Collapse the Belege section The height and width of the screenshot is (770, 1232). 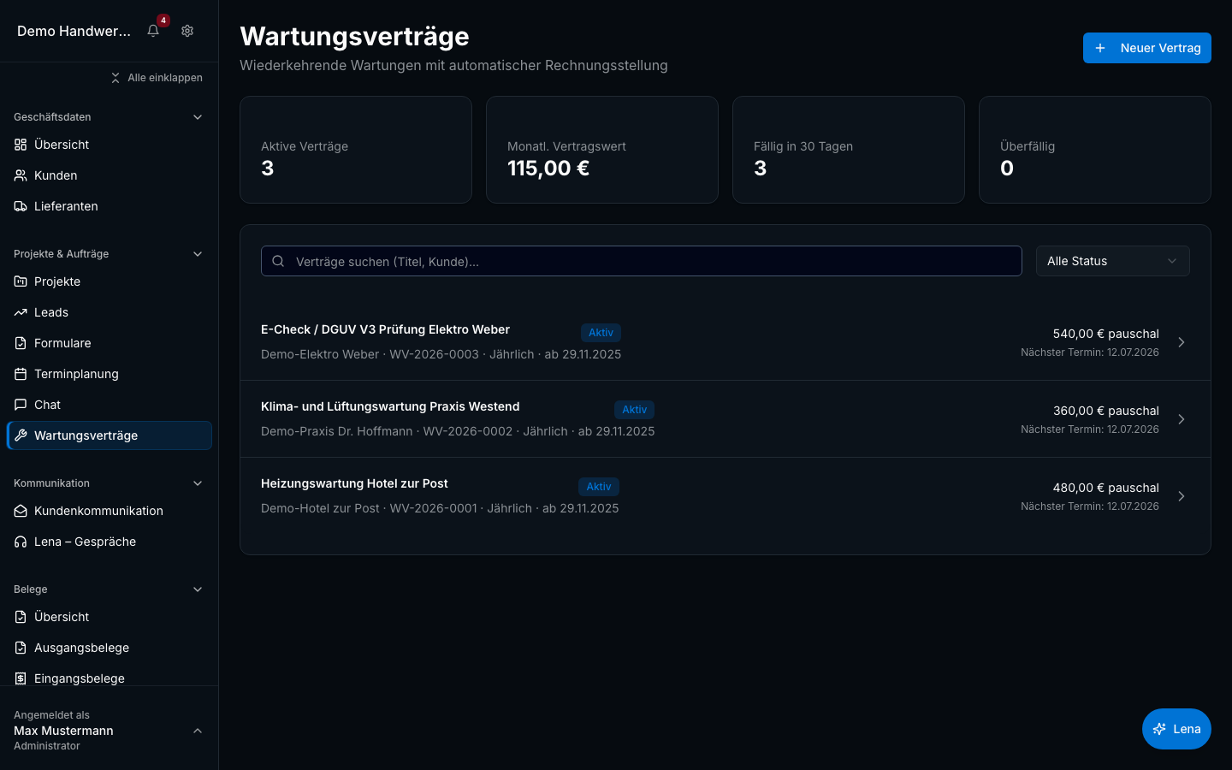pyautogui.click(x=198, y=589)
